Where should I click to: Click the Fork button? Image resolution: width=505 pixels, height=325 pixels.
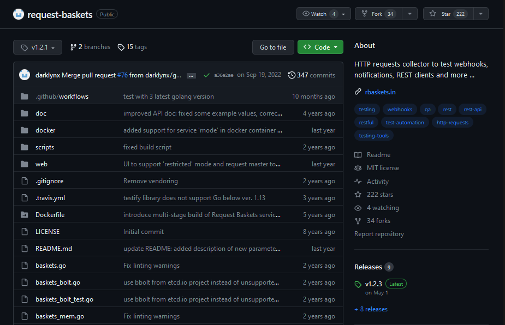(x=378, y=14)
